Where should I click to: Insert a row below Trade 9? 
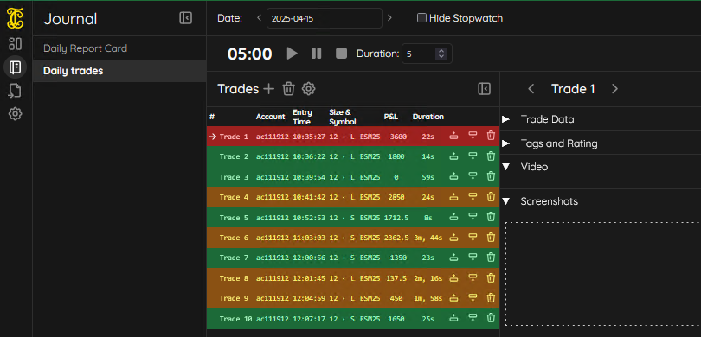coord(473,298)
